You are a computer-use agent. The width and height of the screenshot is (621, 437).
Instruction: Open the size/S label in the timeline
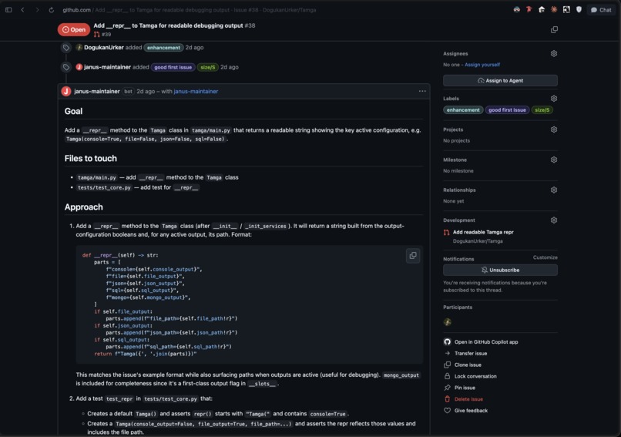(x=207, y=67)
